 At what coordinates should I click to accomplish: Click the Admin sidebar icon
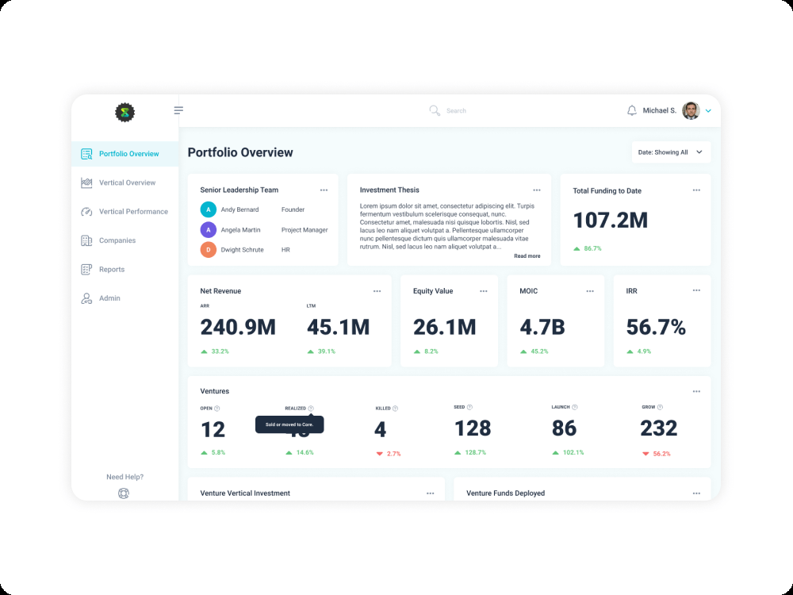coord(86,297)
